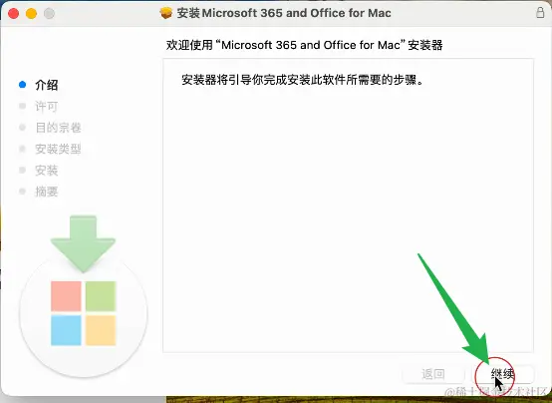Image resolution: width=552 pixels, height=403 pixels.
Task: Click the lock icon in title bar
Action: (x=540, y=13)
